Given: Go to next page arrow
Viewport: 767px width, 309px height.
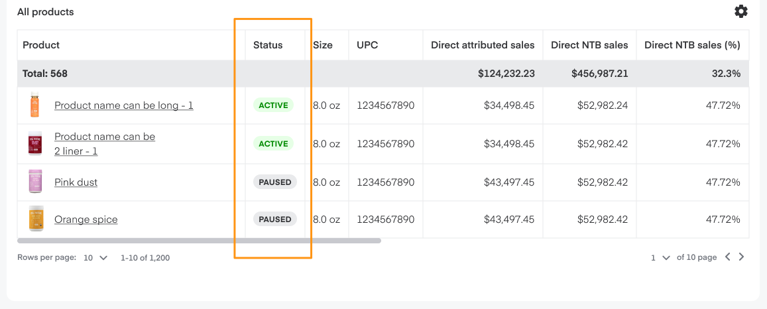Looking at the screenshot, I should tap(742, 257).
